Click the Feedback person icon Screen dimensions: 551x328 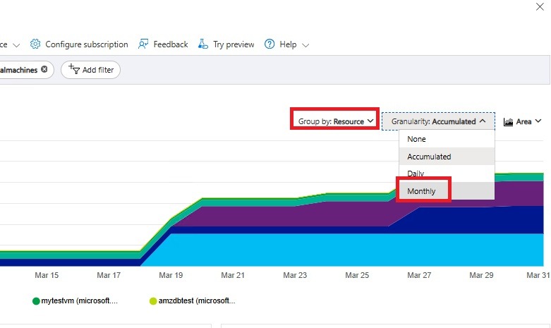(144, 44)
